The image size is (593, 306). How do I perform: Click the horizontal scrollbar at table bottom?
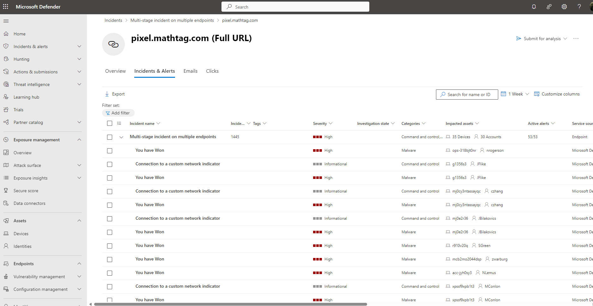[x=231, y=304]
